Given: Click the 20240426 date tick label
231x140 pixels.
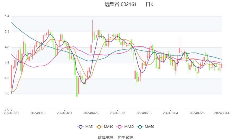Looking at the screenshot, I should click(91, 113).
